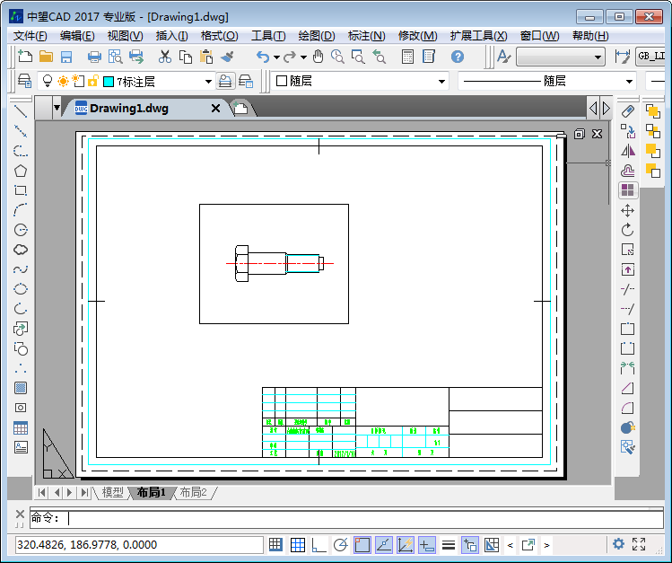Switch to the 布局2 layout tab
672x563 pixels.
click(193, 492)
